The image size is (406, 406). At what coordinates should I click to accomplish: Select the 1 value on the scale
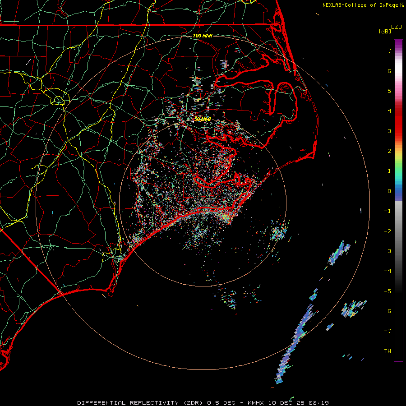[389, 171]
